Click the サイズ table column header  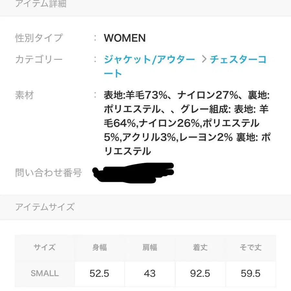point(44,247)
